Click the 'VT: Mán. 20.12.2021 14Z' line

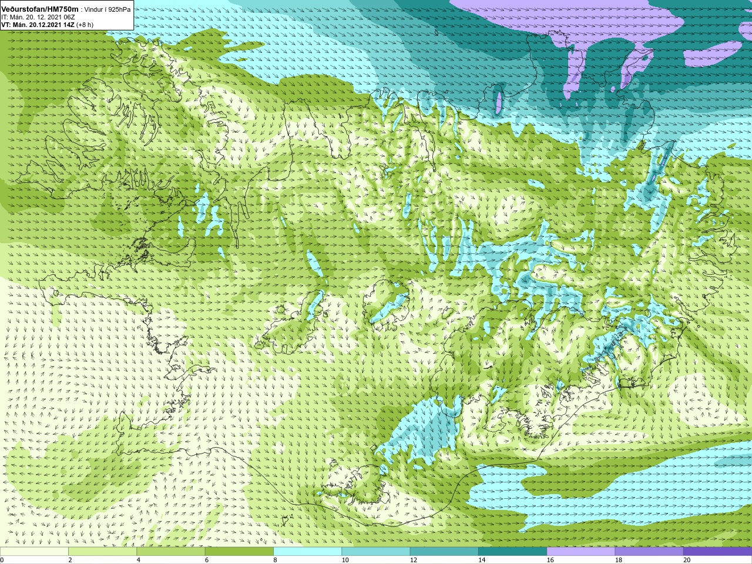pyautogui.click(x=38, y=25)
